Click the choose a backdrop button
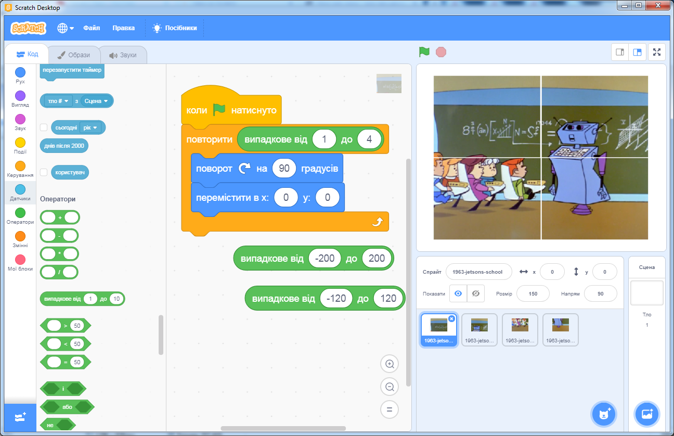 [647, 414]
